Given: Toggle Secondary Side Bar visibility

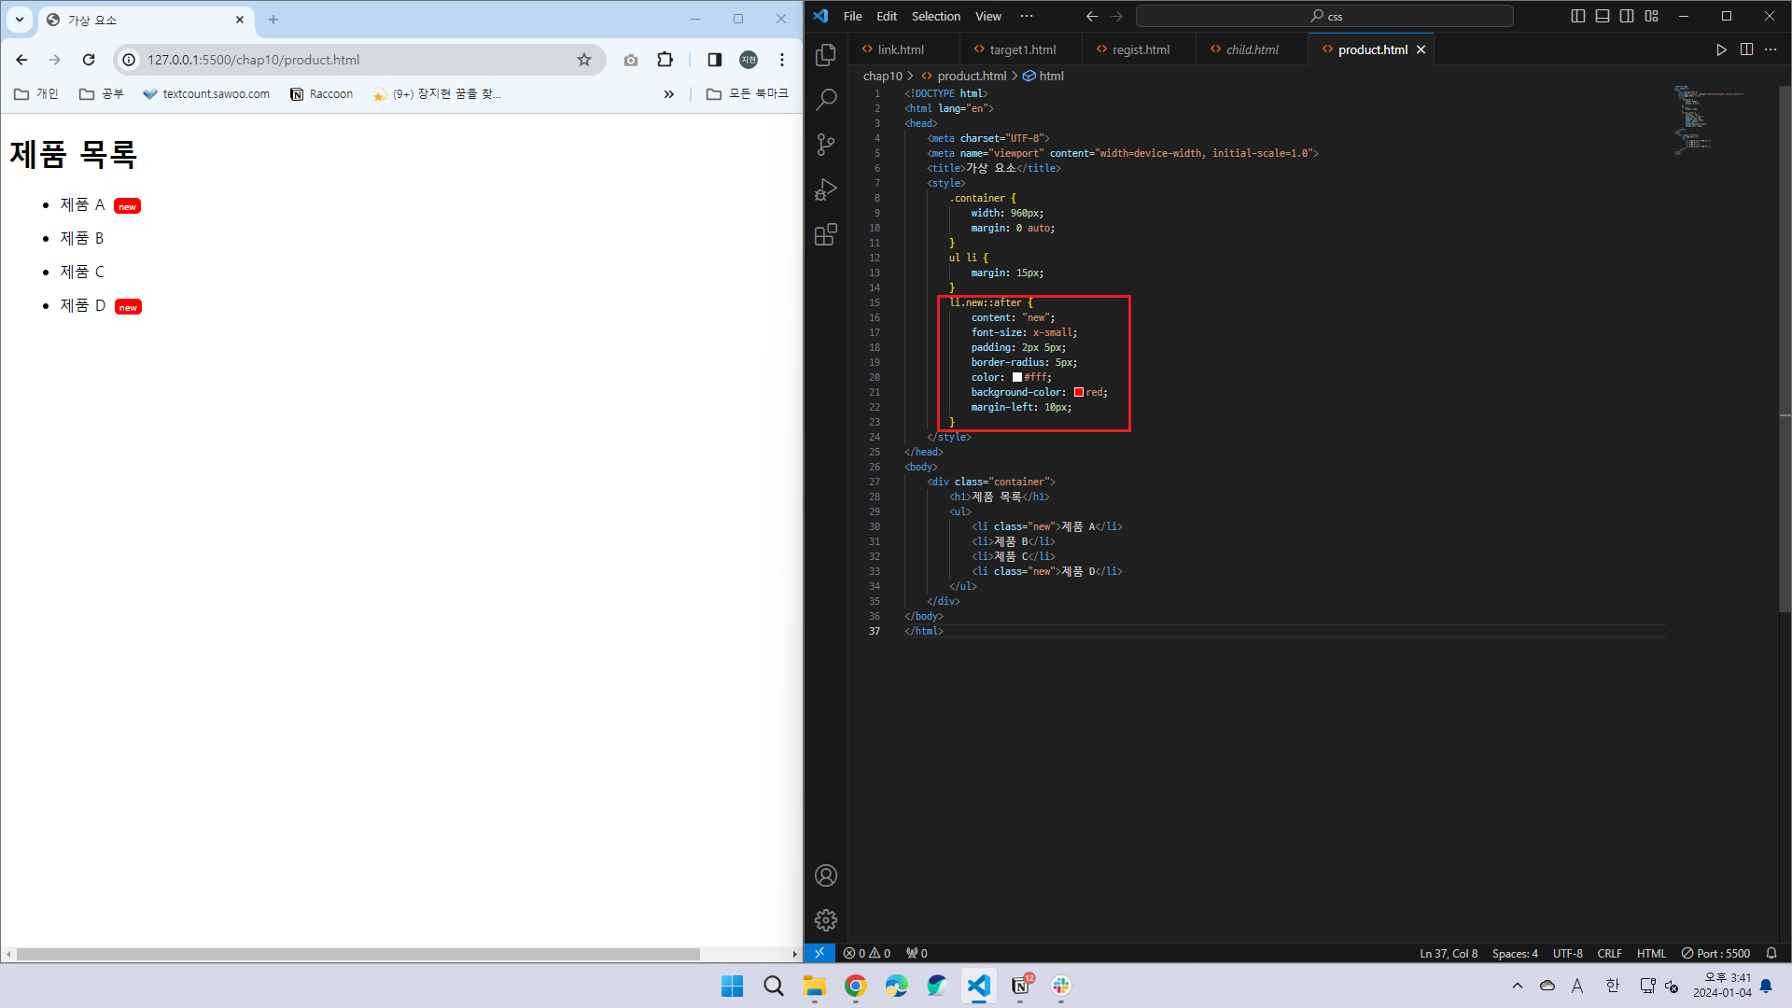Looking at the screenshot, I should (1627, 16).
